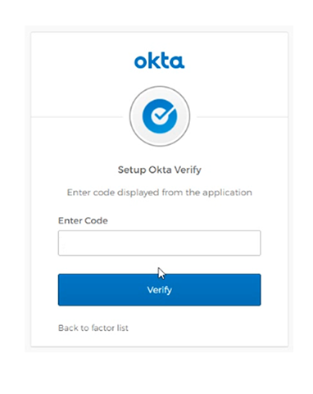Click the blue Okta Verify checkmark icon
This screenshot has height=394, width=313.
160,116
